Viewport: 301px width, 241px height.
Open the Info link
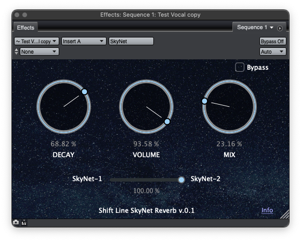267,210
